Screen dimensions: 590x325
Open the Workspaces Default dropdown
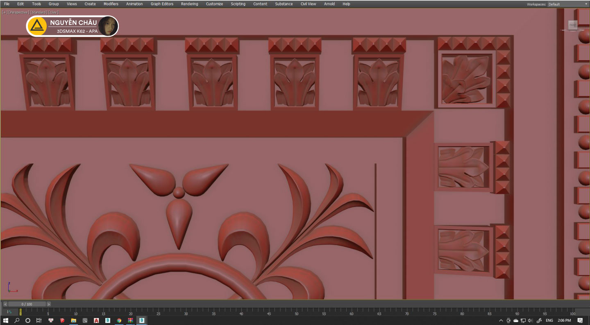(x=568, y=4)
